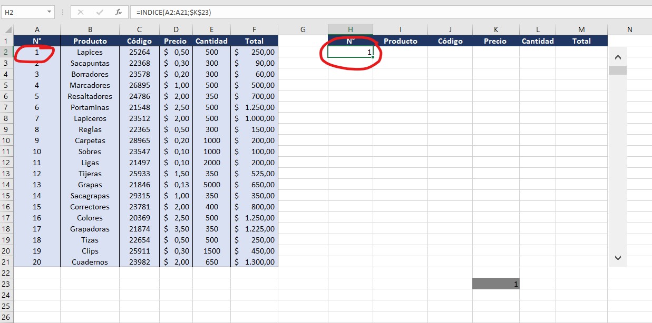Select the gray linked cell K23

[495, 284]
